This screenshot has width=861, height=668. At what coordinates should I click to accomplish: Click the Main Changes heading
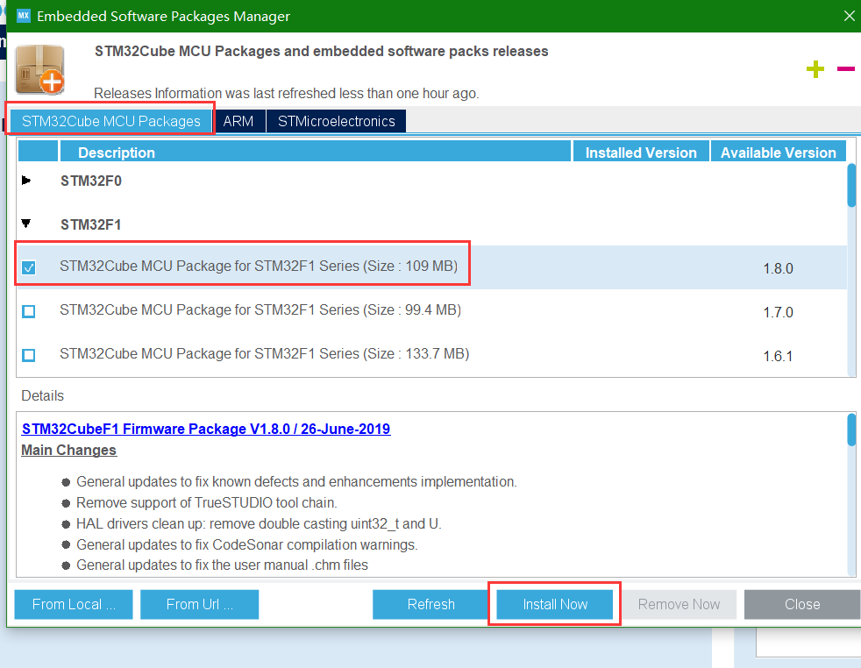click(x=68, y=450)
